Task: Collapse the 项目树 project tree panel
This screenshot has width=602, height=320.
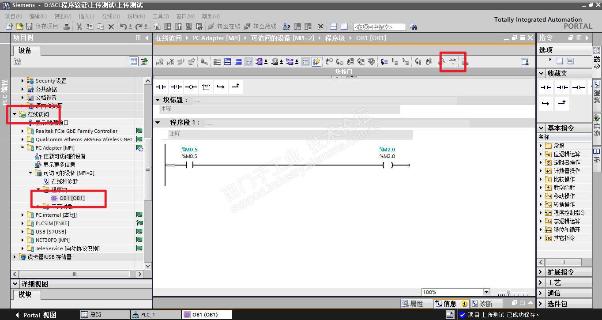Action: [x=147, y=38]
